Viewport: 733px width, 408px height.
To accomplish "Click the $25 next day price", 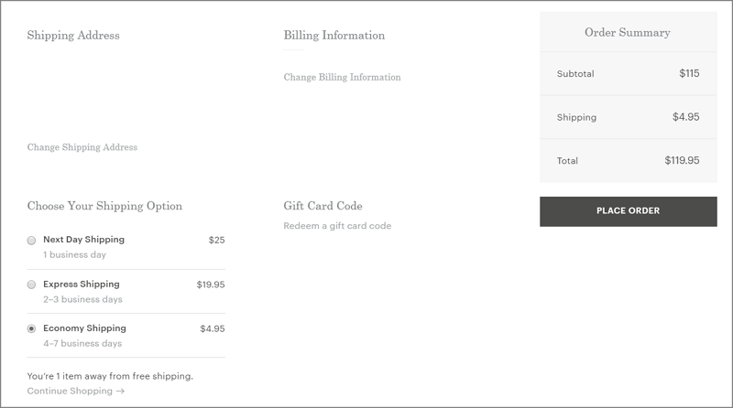I will click(216, 240).
